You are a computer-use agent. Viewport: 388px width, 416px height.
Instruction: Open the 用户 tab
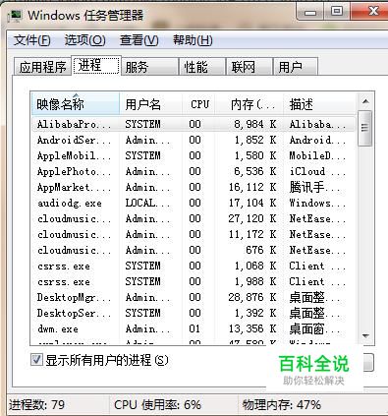click(x=296, y=67)
